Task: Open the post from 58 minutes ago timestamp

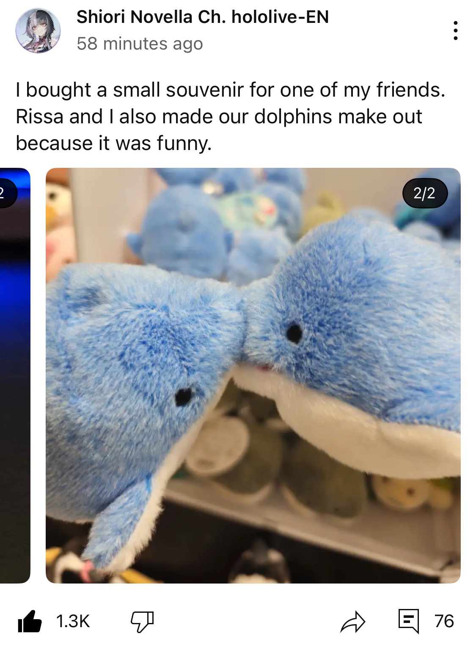Action: [140, 44]
